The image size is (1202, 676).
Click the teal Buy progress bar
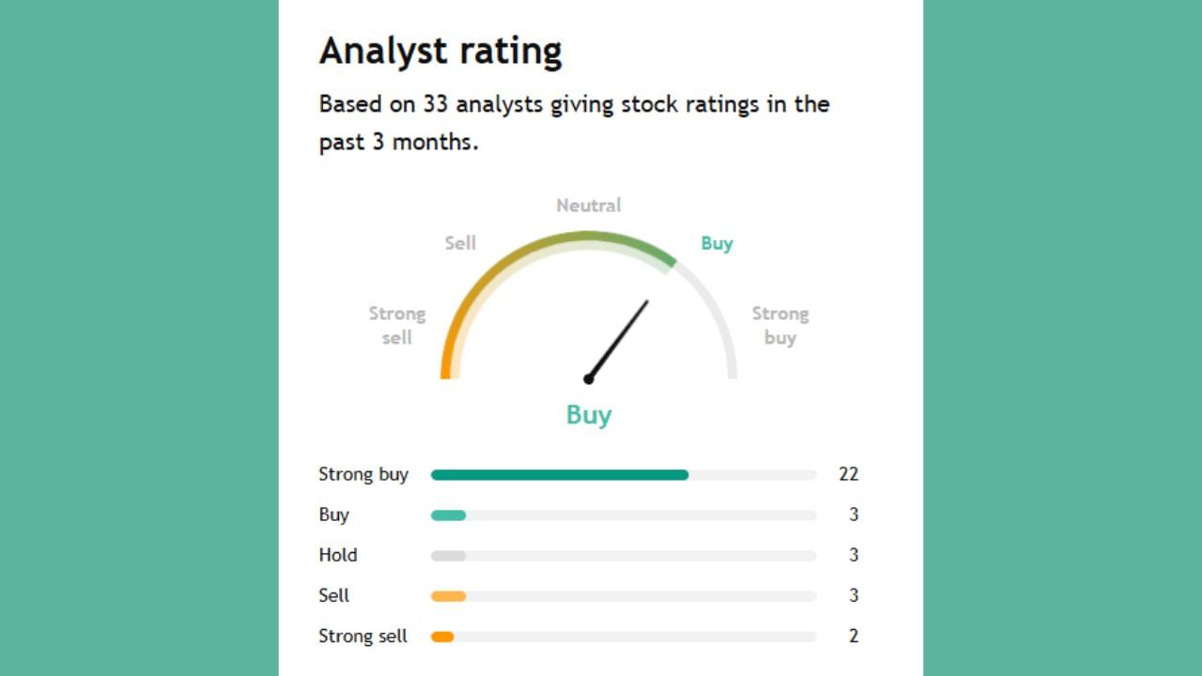point(449,515)
